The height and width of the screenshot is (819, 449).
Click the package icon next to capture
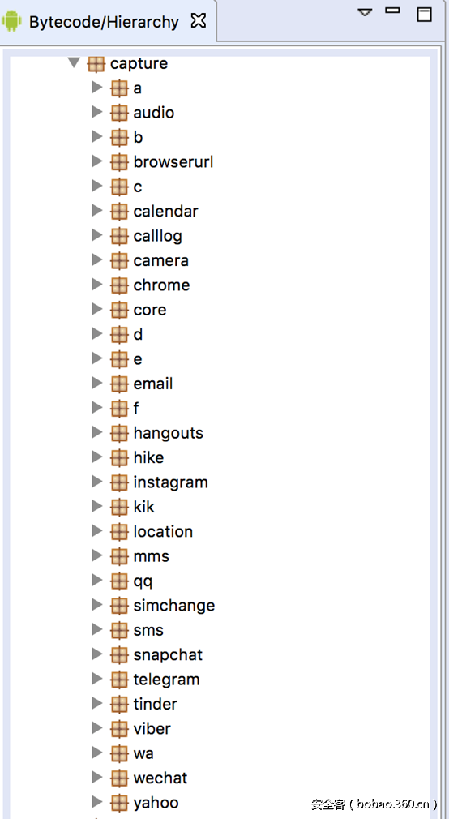[96, 64]
